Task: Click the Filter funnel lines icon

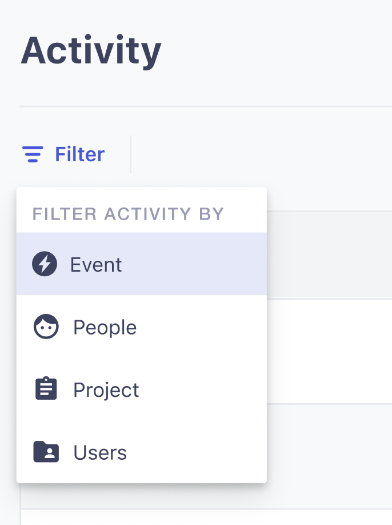Action: coord(33,154)
